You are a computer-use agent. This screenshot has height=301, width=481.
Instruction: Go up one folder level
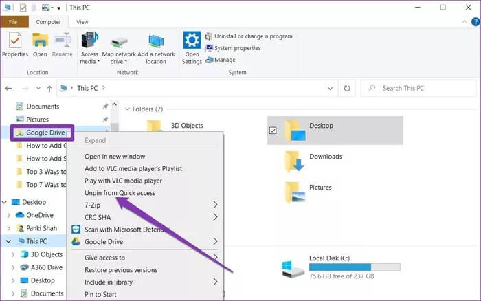(49, 89)
